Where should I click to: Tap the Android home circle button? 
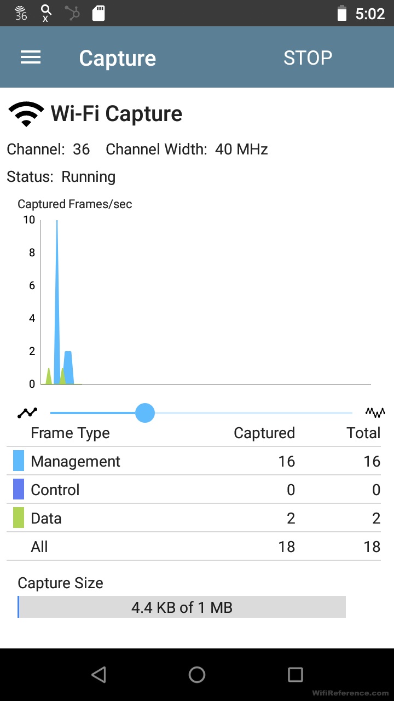click(197, 675)
